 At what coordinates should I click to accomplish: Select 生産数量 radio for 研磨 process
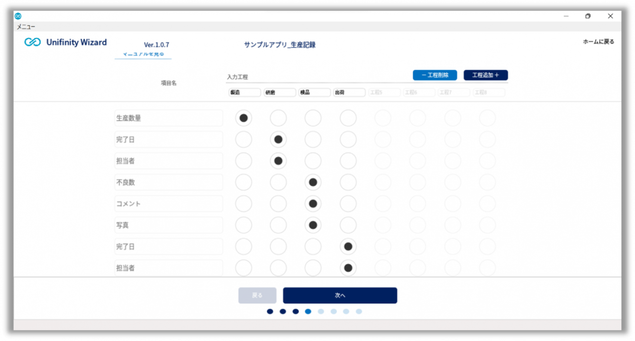point(278,118)
